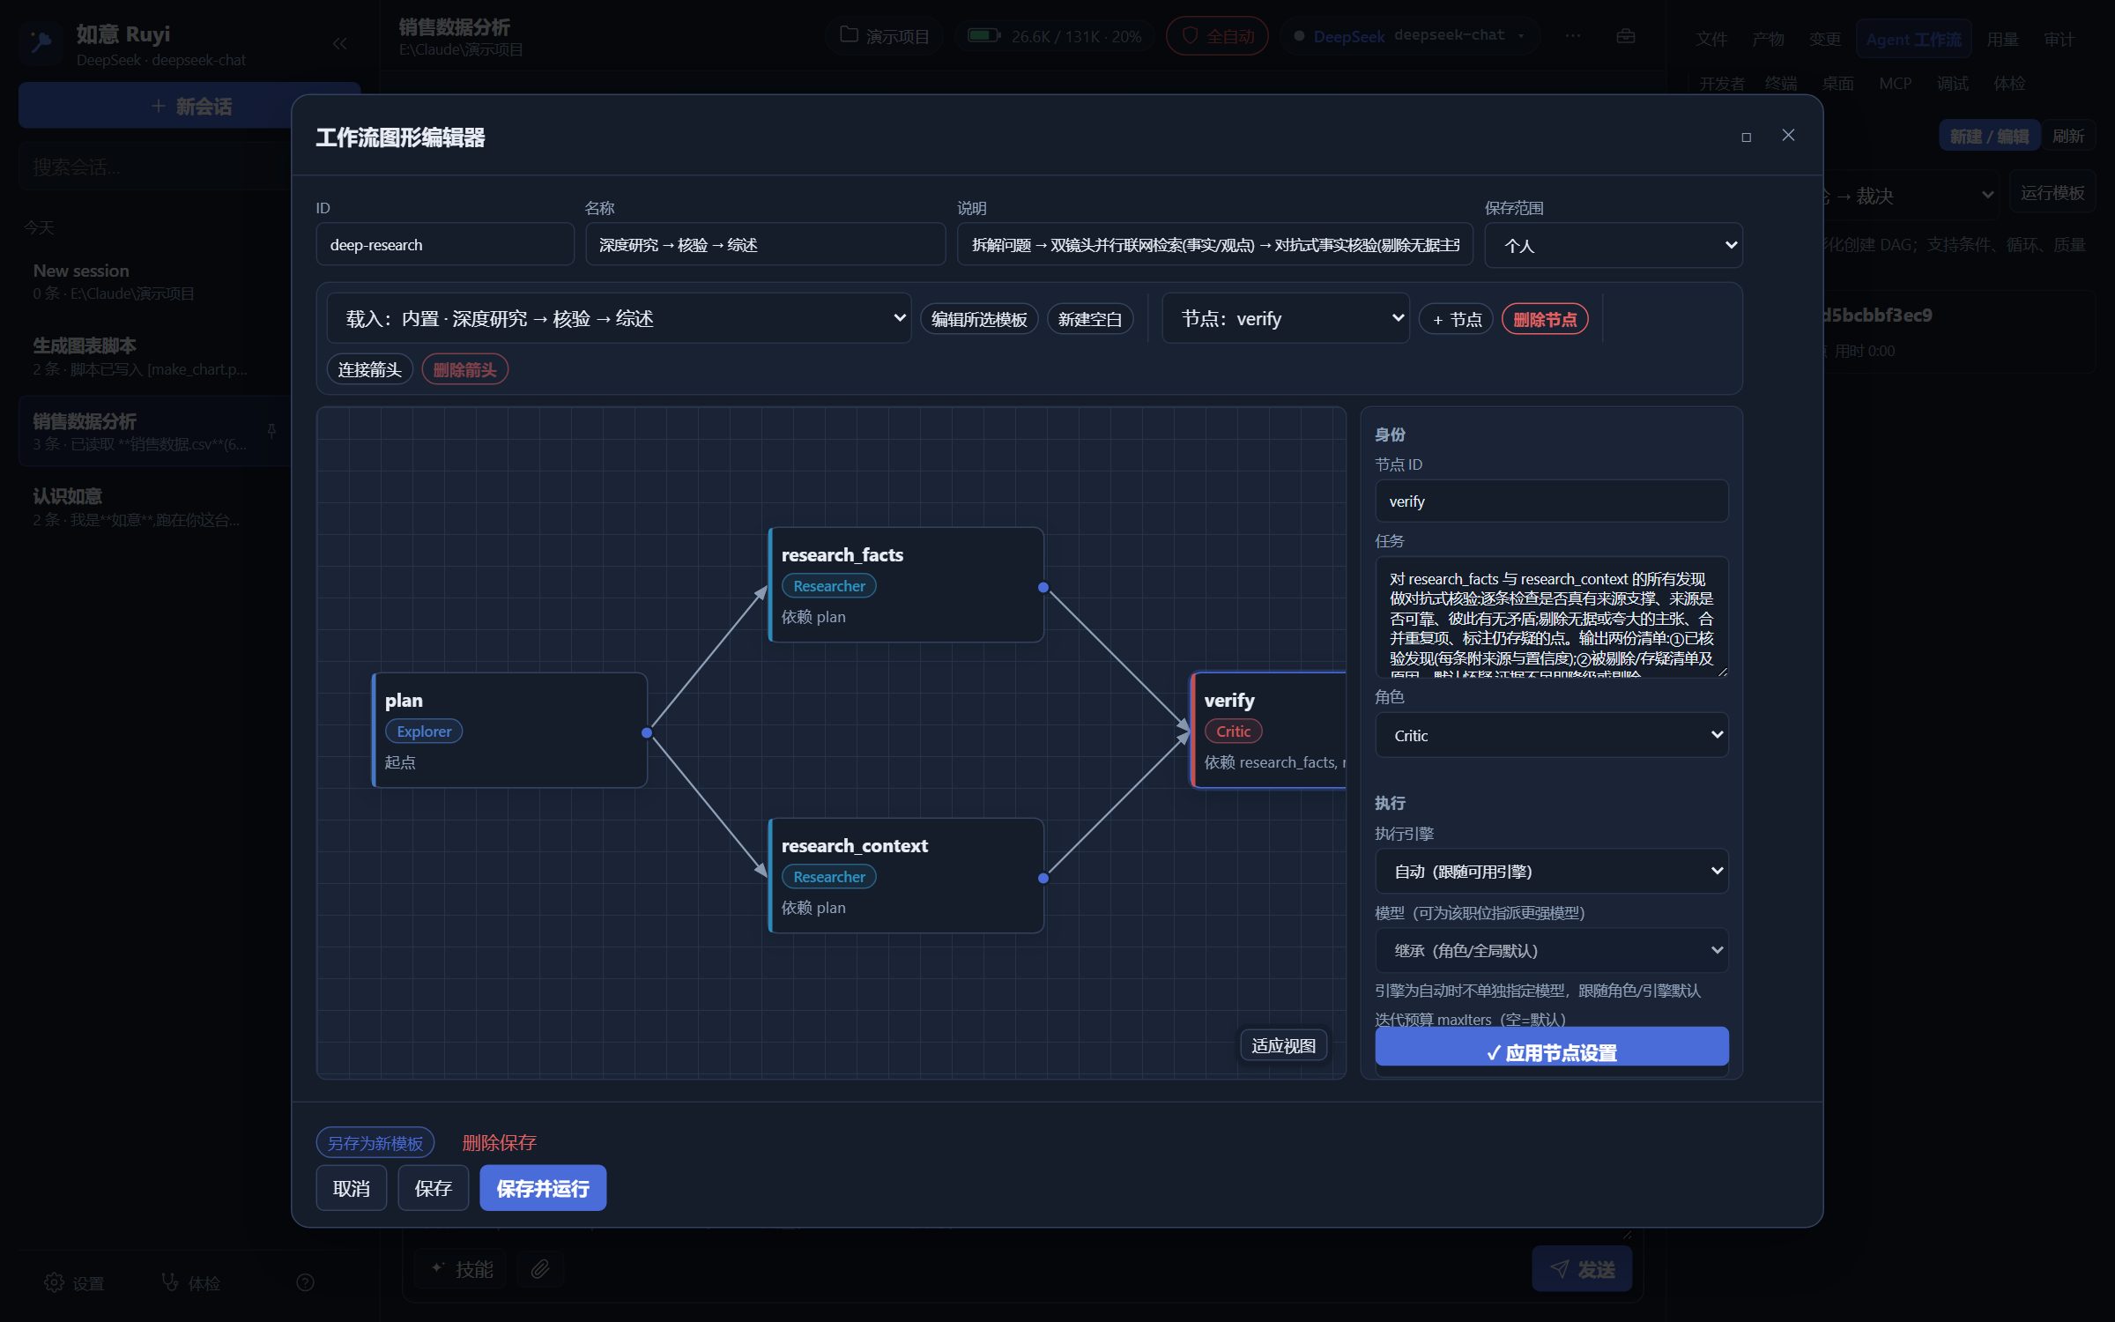Open the 角色 Critic dropdown
The height and width of the screenshot is (1322, 2115).
coord(1551,735)
